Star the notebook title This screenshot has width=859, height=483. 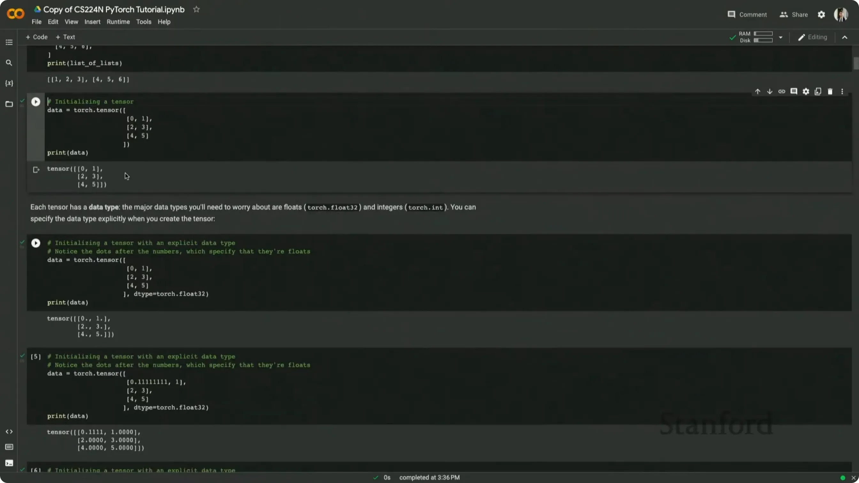coord(197,9)
